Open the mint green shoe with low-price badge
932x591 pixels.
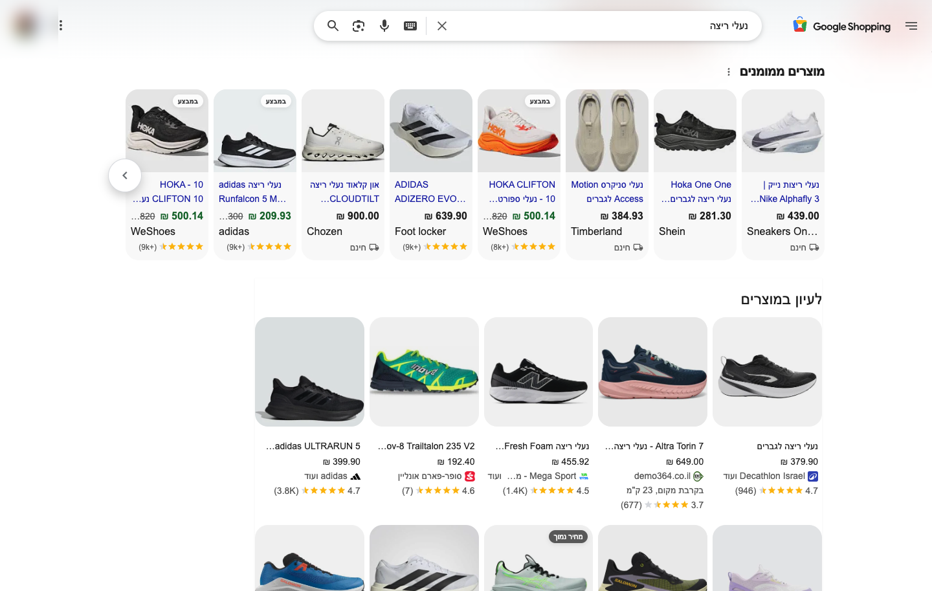(538, 558)
